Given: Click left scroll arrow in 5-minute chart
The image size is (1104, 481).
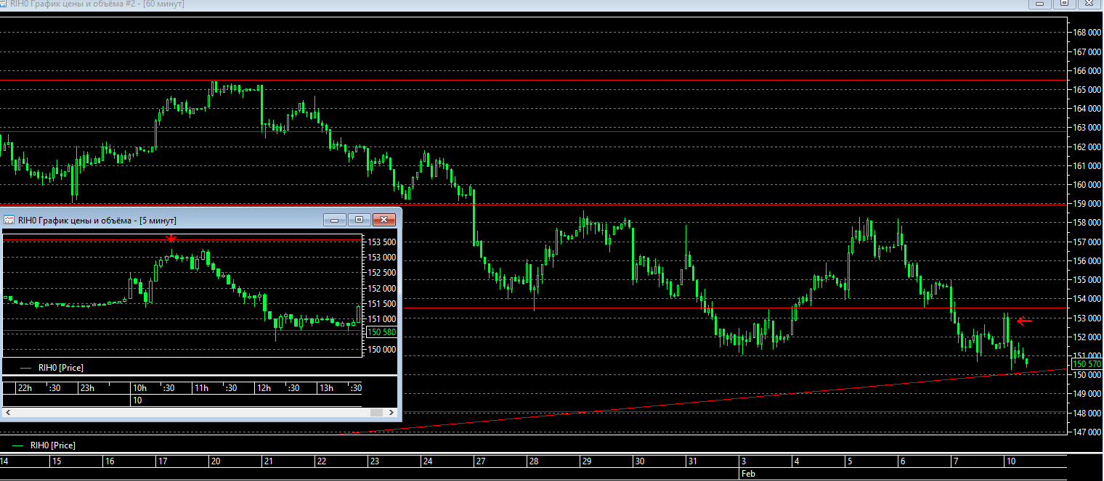Looking at the screenshot, I should [9, 412].
